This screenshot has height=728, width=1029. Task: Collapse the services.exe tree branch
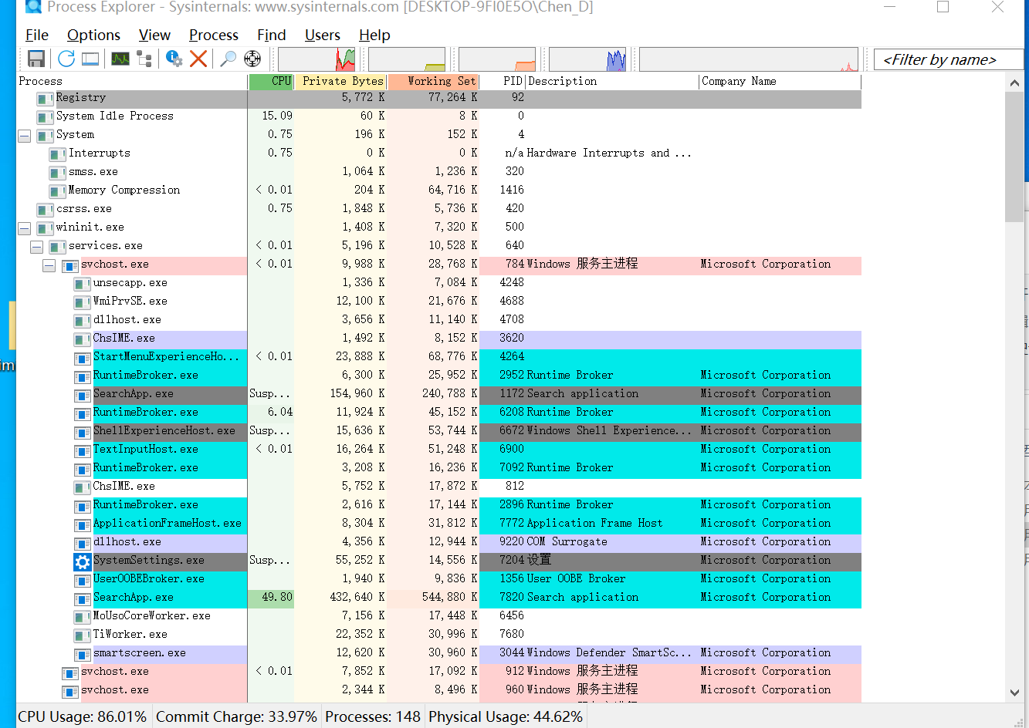(37, 247)
